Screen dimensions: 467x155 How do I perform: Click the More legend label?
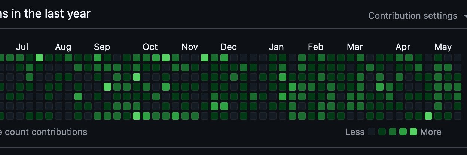tap(431, 132)
